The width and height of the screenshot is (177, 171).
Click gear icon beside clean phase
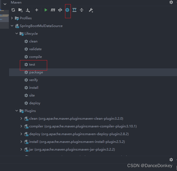[26, 41]
